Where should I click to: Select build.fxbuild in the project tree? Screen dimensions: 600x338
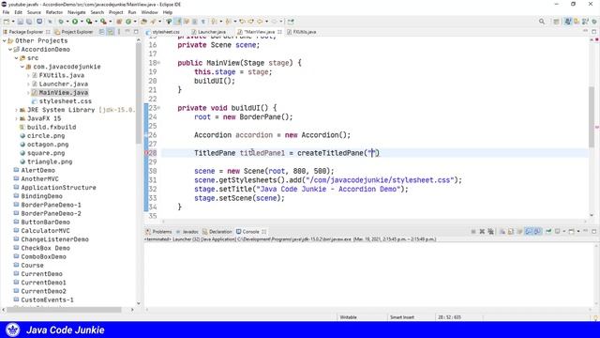[52, 128]
